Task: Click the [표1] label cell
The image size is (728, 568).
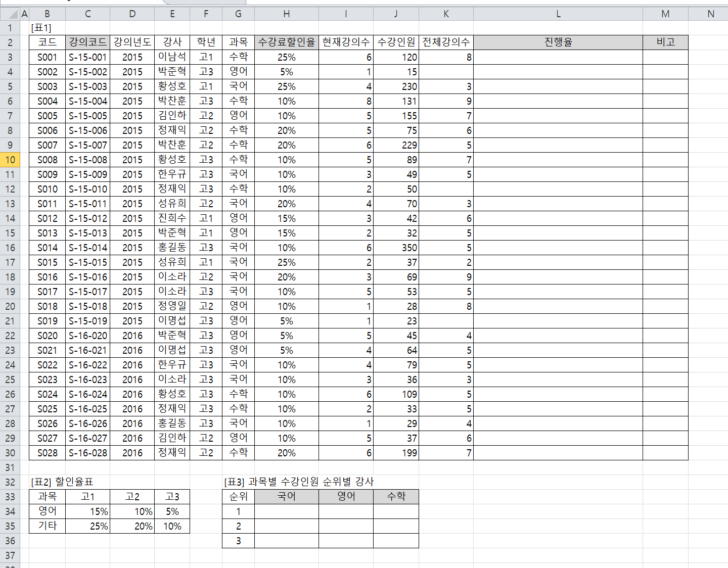Action: coord(41,28)
